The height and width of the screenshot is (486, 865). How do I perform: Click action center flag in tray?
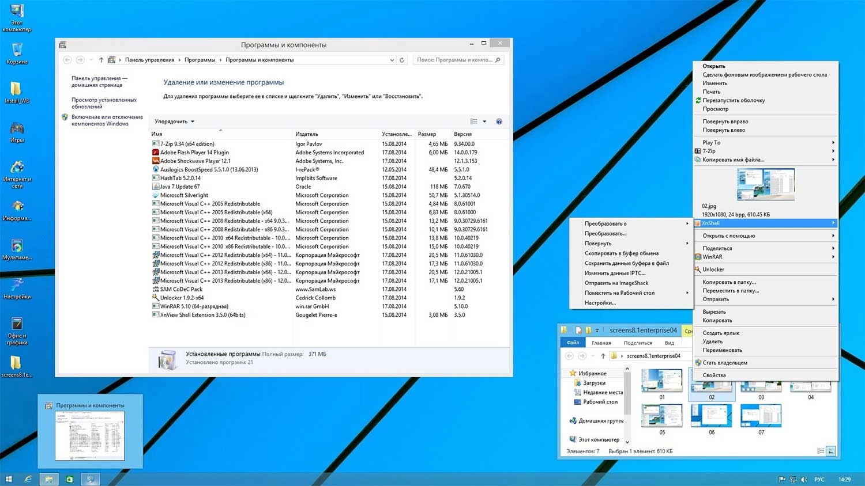coord(783,479)
